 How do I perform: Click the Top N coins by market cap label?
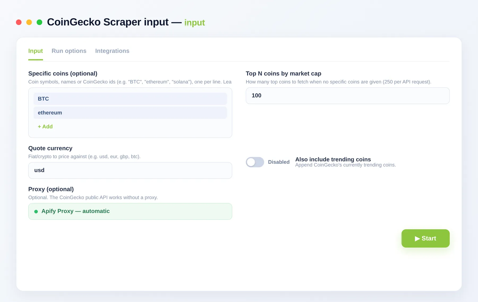(284, 74)
